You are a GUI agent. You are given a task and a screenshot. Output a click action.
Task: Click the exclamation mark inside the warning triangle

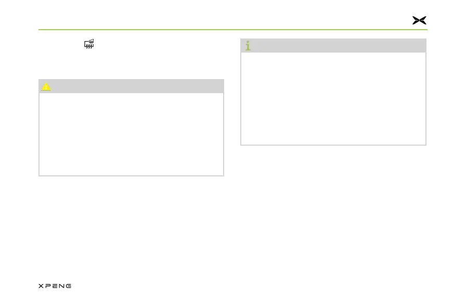[46, 87]
